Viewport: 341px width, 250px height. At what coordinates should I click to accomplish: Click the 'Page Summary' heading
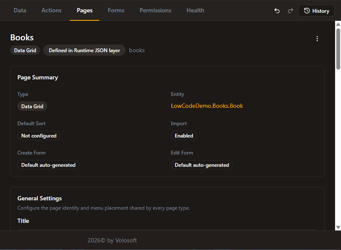(38, 77)
